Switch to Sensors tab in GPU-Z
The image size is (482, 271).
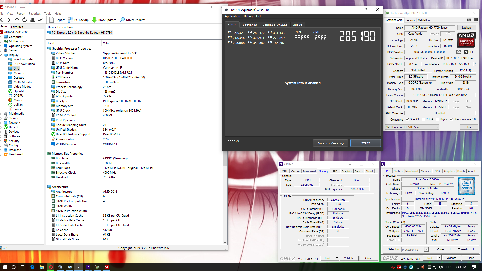click(x=410, y=20)
